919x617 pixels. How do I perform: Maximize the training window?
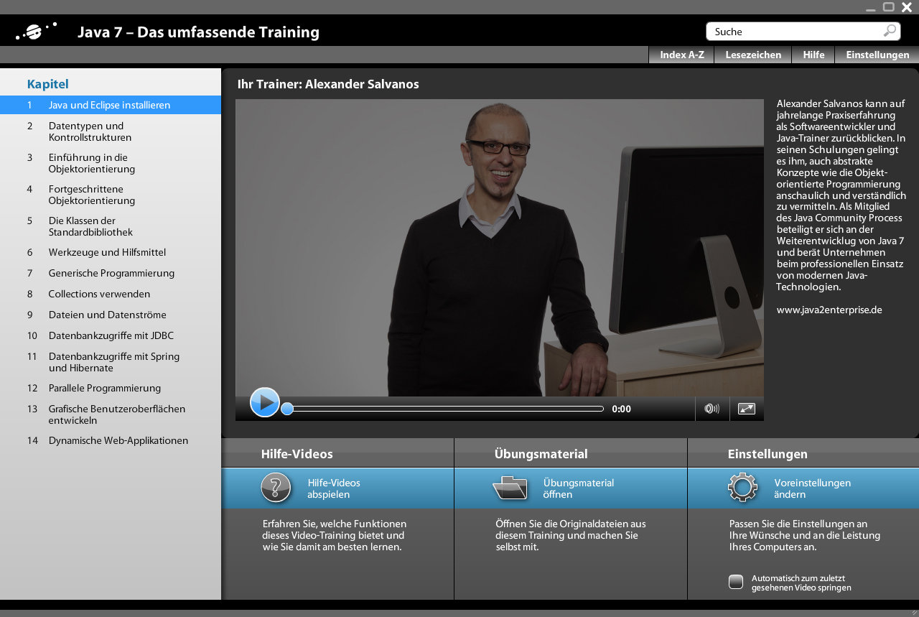[x=889, y=7]
